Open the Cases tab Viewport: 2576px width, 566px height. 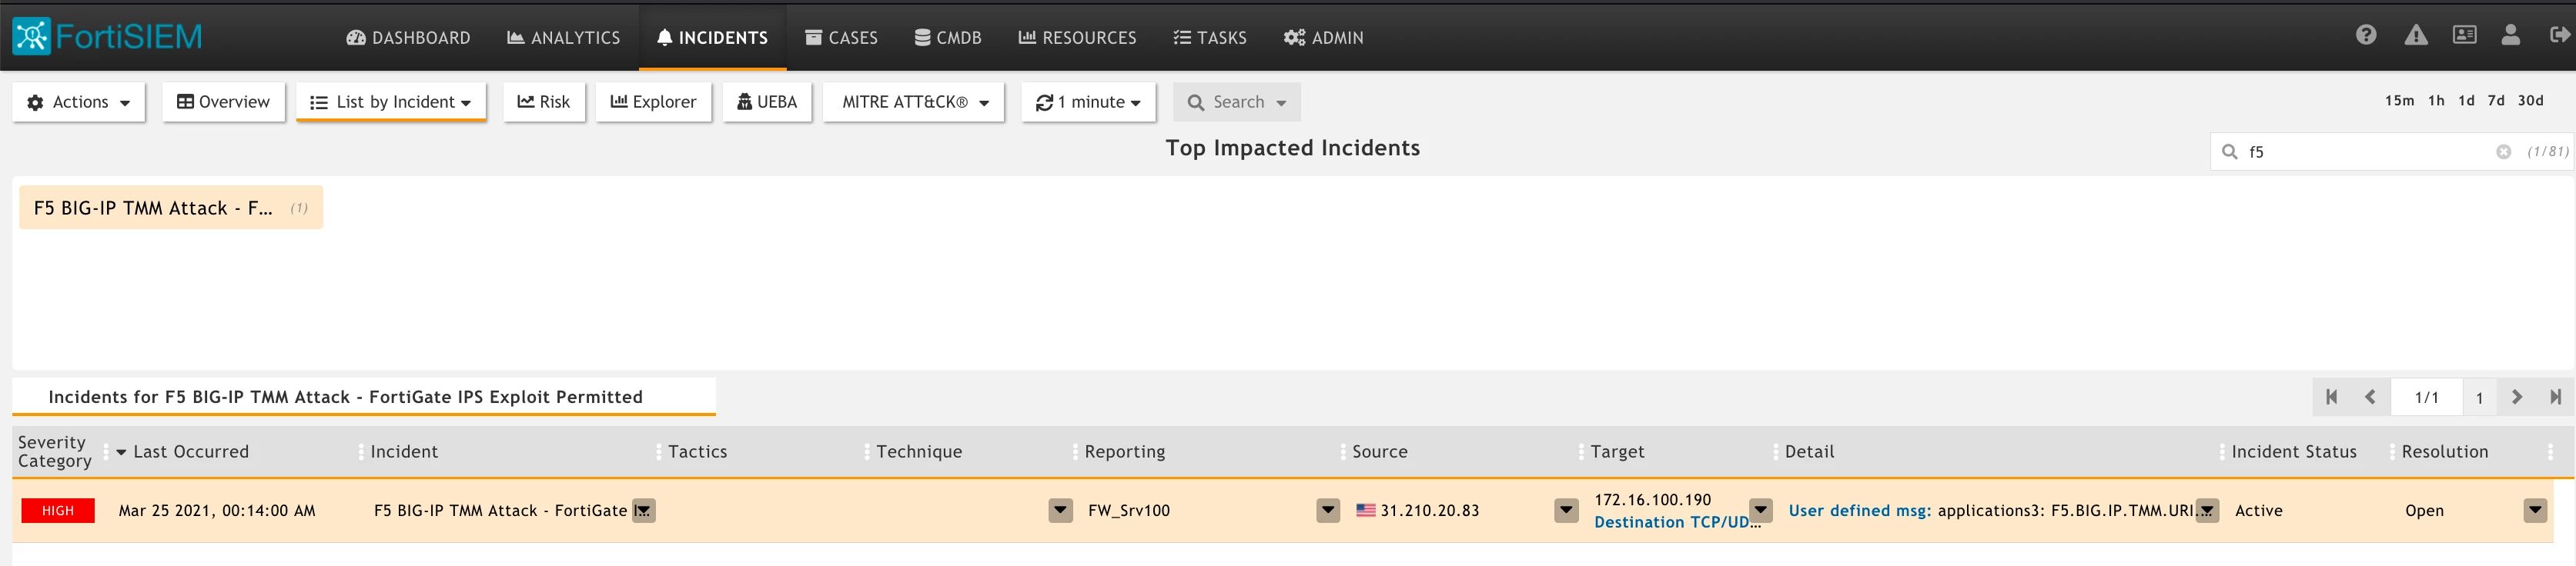842,38
